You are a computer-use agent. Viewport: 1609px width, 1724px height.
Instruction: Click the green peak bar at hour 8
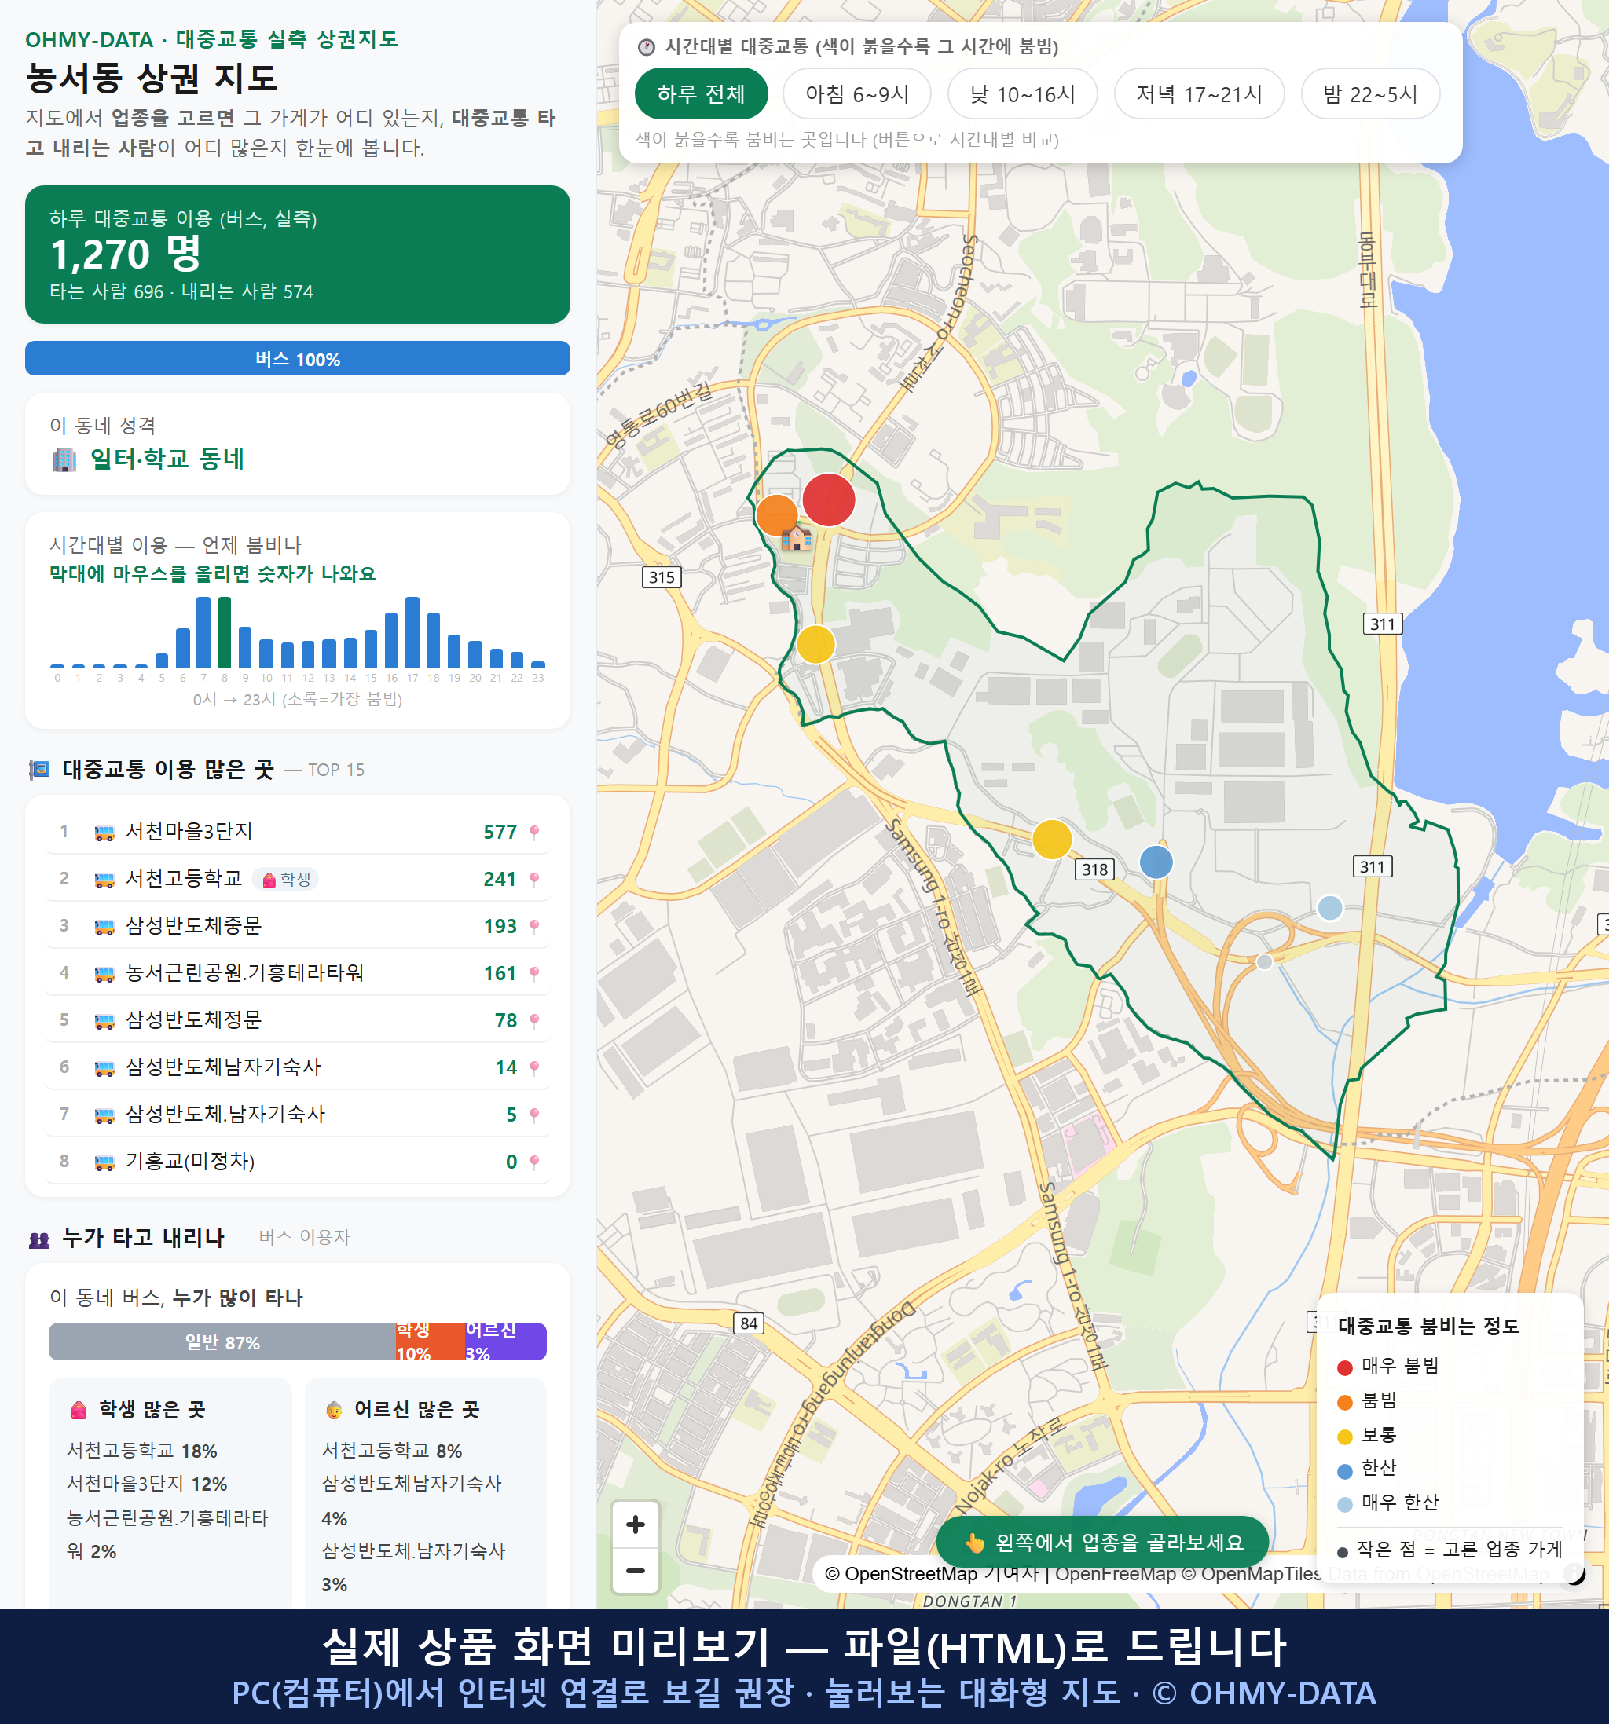225,631
